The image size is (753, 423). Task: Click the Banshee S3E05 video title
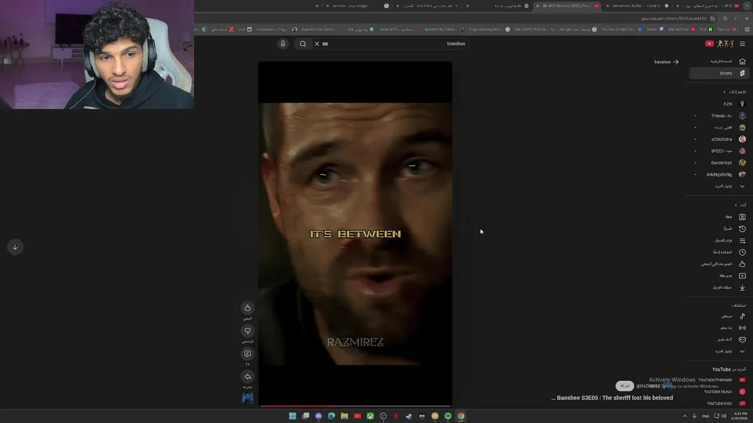(x=612, y=398)
